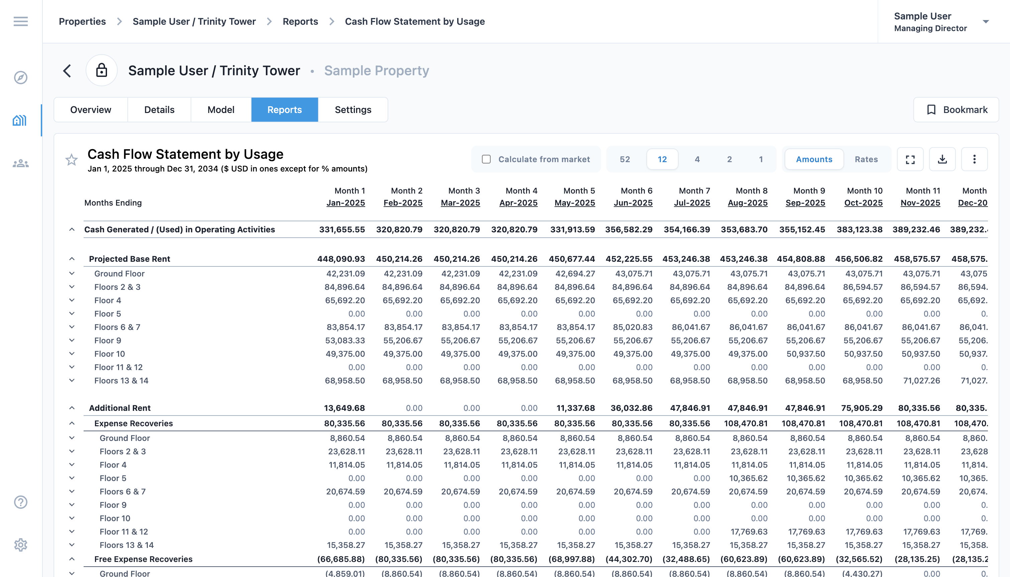
Task: Download the report
Action: click(942, 159)
